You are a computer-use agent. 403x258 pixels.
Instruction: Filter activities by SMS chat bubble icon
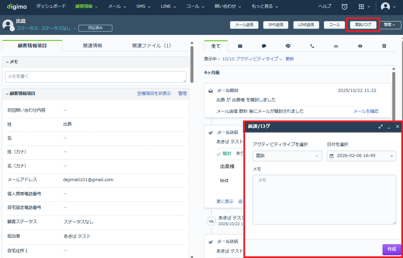[x=264, y=46]
